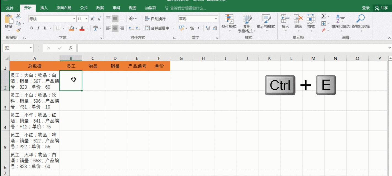Open Find and Select (查找和选择)
This screenshot has height=176, width=392.
361,23
